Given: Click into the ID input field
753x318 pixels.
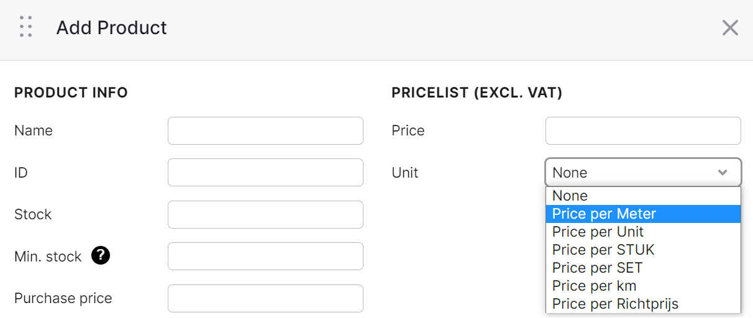Looking at the screenshot, I should pyautogui.click(x=265, y=172).
